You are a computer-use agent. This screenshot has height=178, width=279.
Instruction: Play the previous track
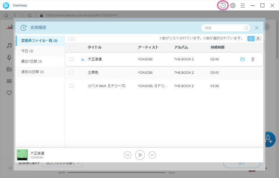coord(128,155)
